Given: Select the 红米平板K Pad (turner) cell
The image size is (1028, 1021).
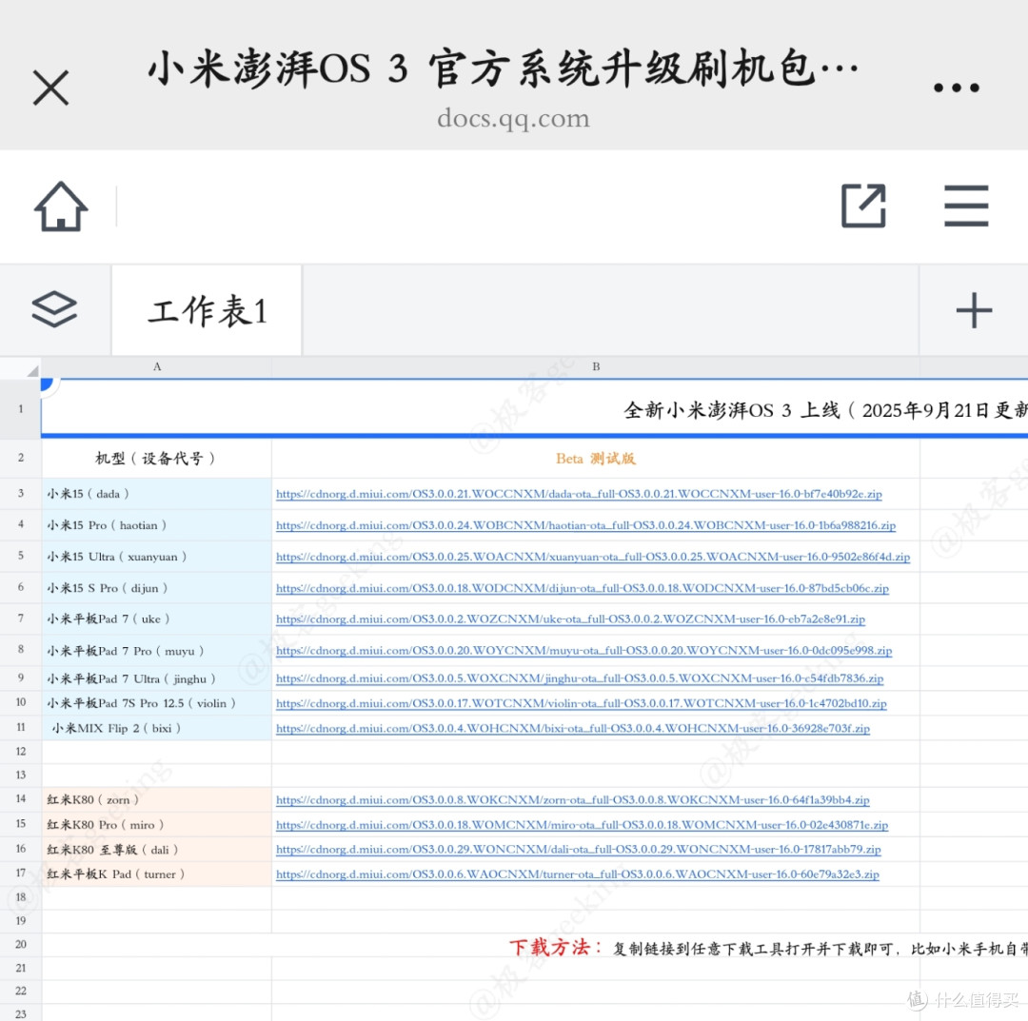Looking at the screenshot, I should [x=156, y=874].
